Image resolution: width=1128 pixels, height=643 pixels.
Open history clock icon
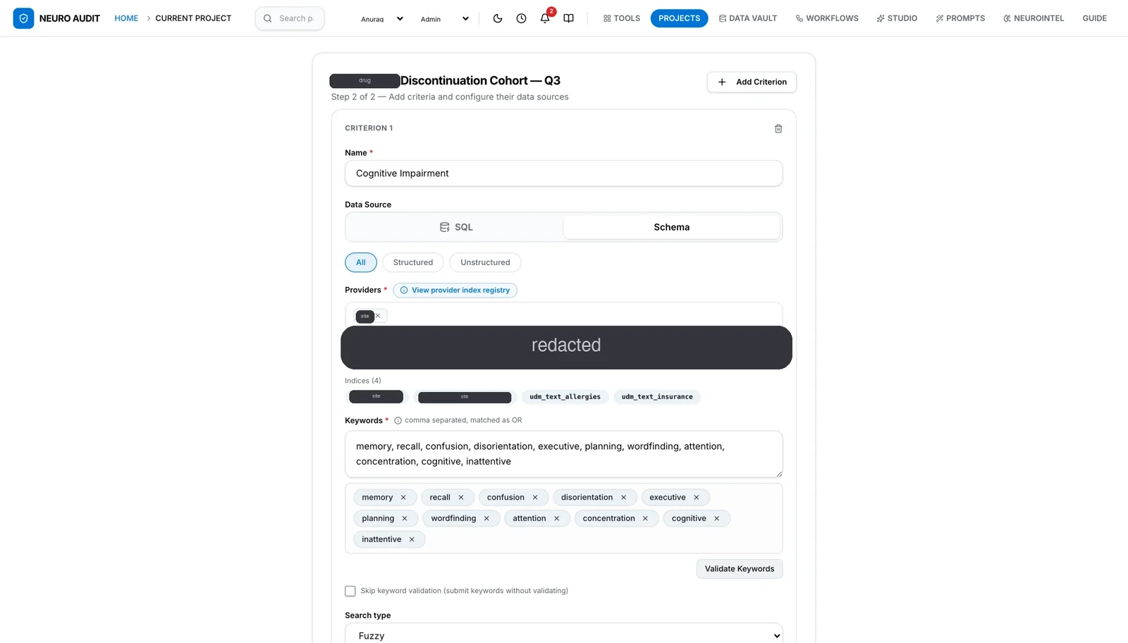click(x=521, y=18)
